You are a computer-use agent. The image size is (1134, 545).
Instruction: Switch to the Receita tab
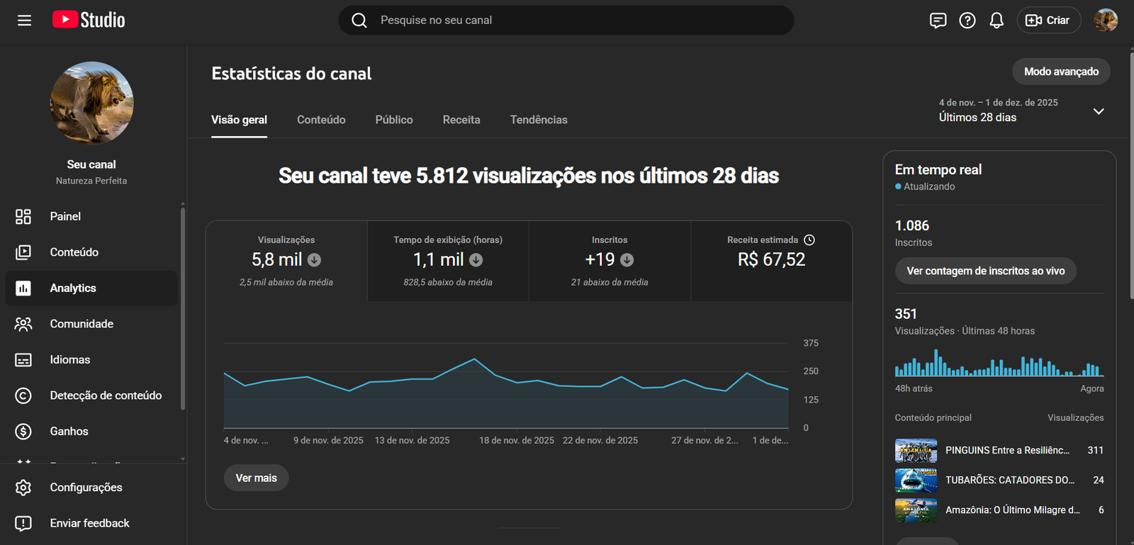461,120
